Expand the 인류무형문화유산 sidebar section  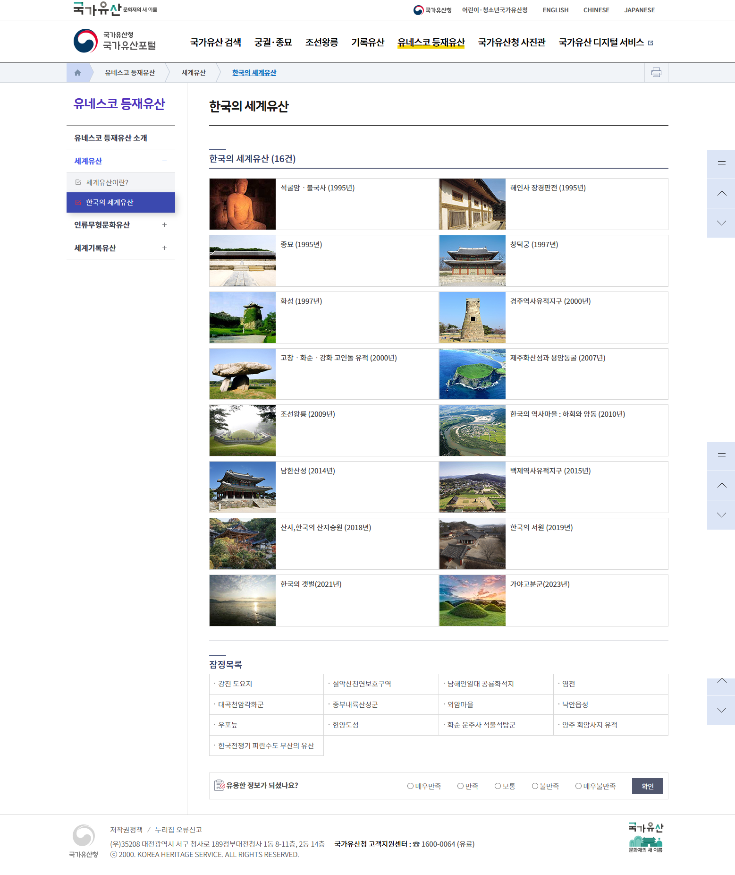164,225
